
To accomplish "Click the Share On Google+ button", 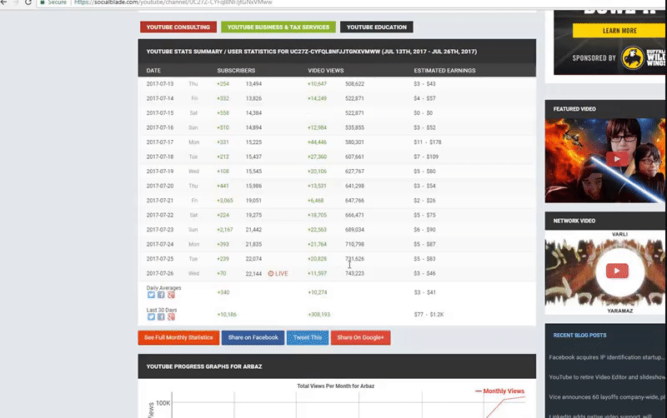I will click(x=361, y=338).
